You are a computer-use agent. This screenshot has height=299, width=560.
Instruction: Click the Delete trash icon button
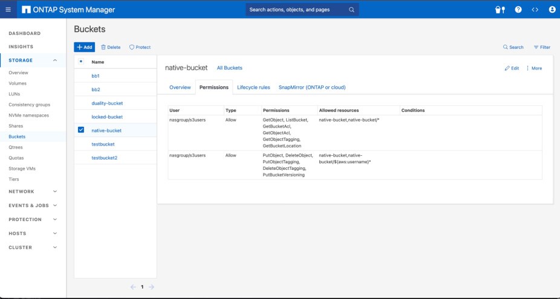pos(110,47)
